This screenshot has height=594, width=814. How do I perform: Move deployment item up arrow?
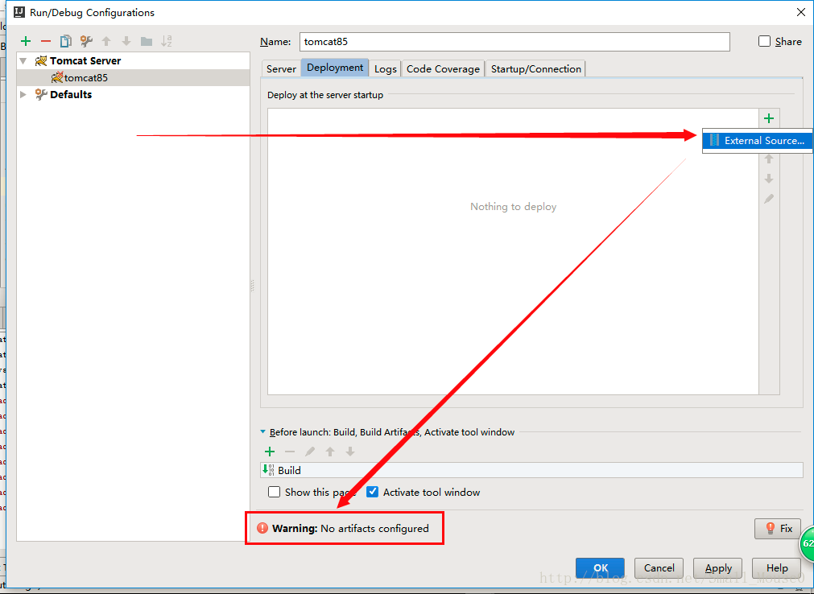coord(769,159)
